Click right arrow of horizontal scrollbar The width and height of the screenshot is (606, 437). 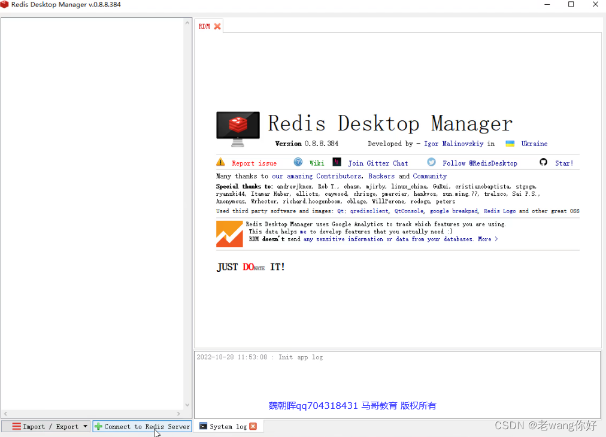click(x=178, y=414)
